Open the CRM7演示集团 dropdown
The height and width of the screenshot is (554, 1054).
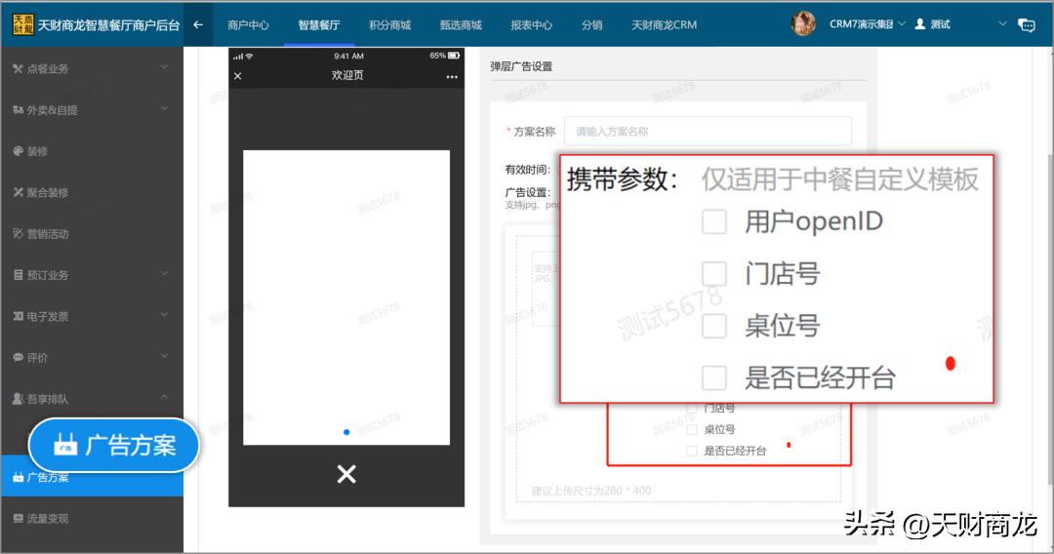pos(867,24)
